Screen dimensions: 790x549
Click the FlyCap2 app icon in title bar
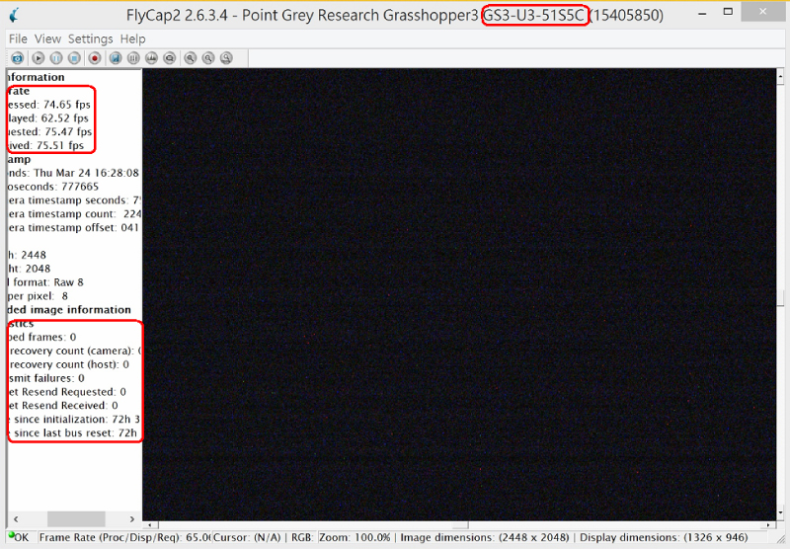[13, 15]
